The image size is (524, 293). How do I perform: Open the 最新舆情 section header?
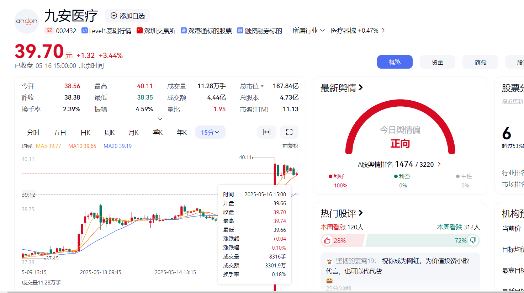[342, 88]
